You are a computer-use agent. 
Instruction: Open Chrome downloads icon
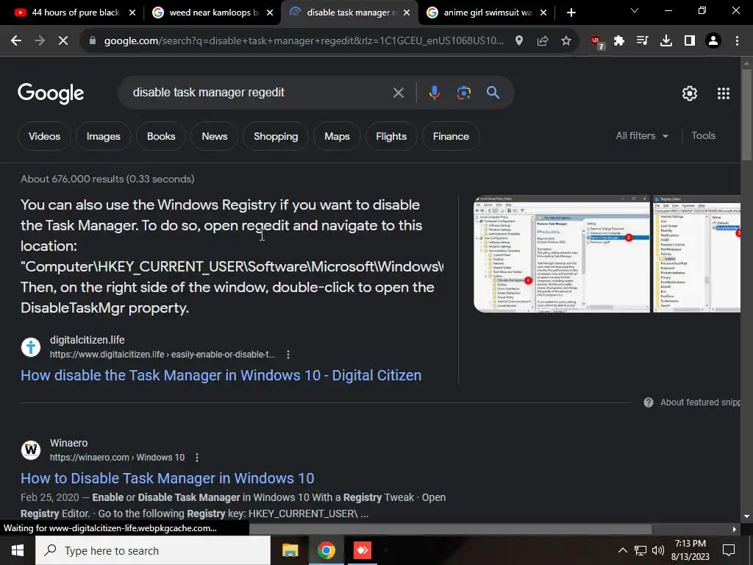click(666, 41)
